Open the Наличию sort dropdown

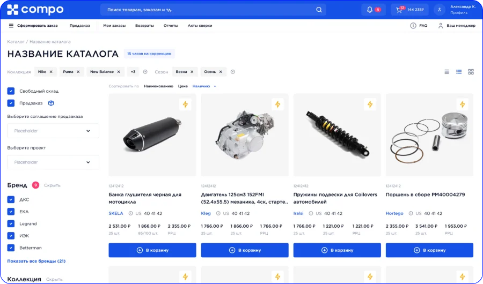tap(204, 86)
